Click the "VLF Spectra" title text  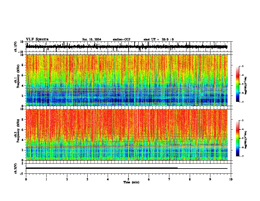[x=37, y=39]
